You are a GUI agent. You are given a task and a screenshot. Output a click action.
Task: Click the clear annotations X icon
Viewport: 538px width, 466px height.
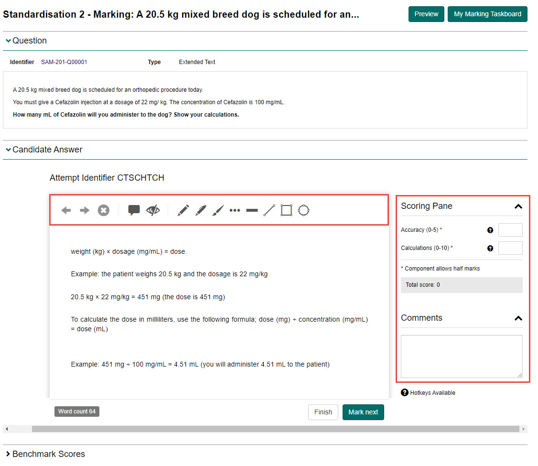[x=104, y=210]
